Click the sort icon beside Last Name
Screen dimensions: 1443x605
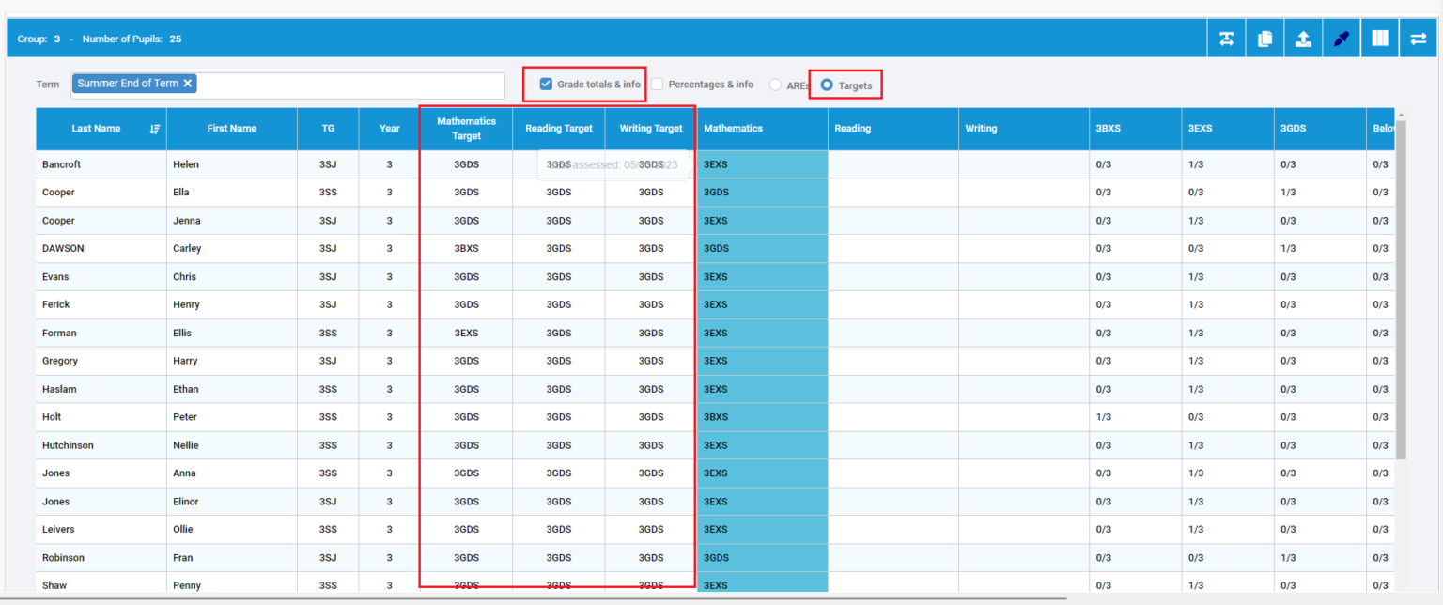pos(154,129)
